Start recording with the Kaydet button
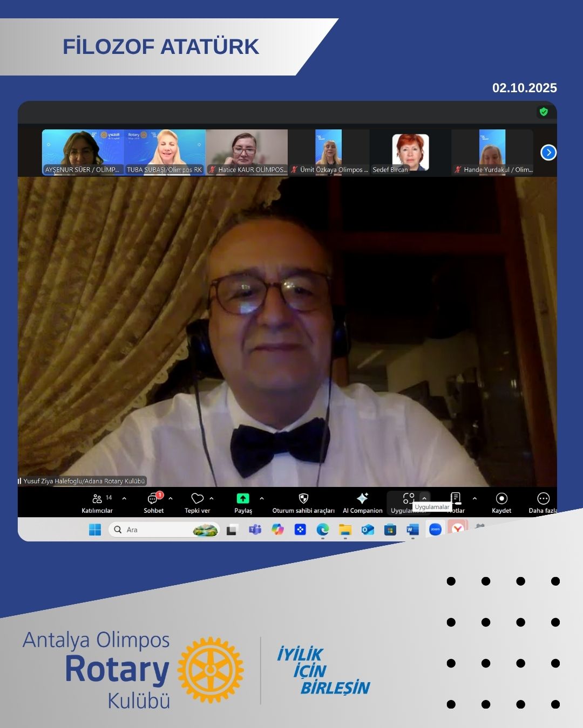The image size is (583, 728). click(501, 499)
